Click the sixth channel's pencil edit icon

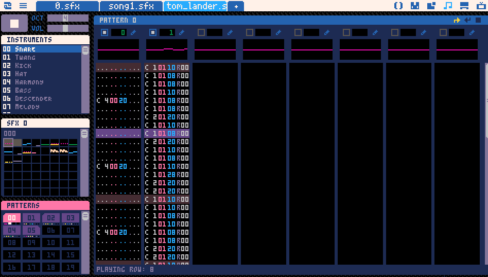375,32
